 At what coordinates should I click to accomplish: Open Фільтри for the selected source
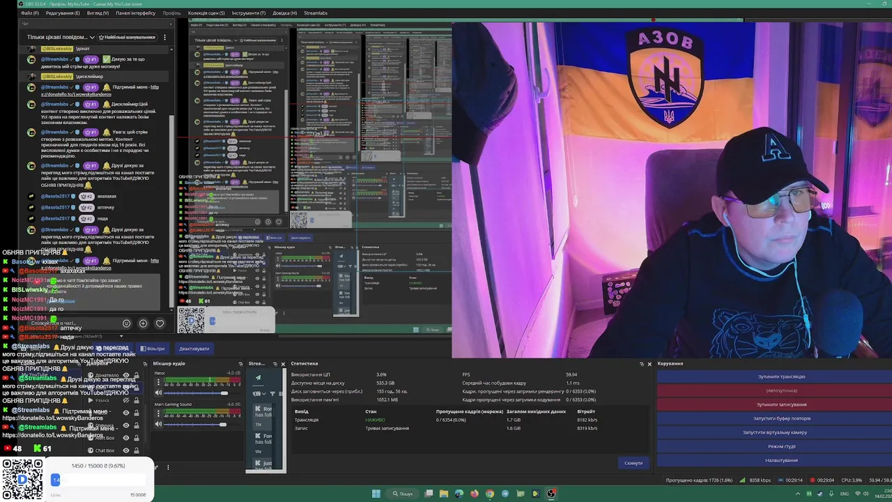[x=152, y=349]
